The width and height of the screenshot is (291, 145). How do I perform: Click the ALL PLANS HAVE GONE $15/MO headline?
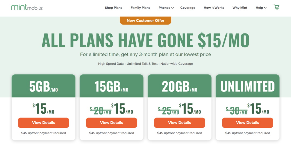[145, 40]
